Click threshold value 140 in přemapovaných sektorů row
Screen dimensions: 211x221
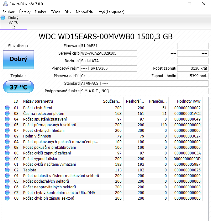163,125
